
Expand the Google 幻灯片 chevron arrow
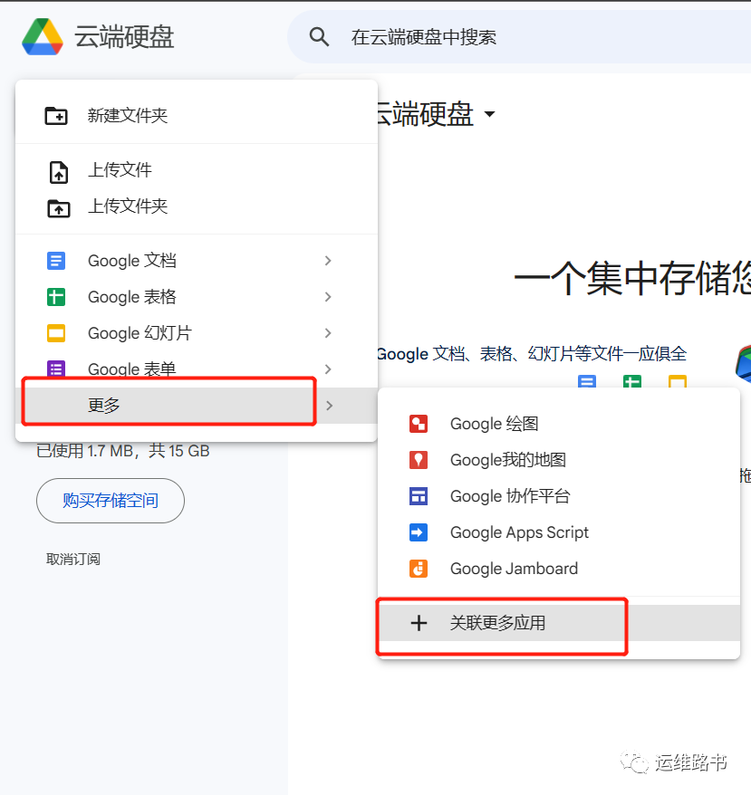point(328,333)
